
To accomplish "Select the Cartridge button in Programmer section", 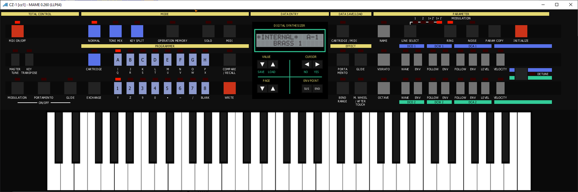I will click(94, 60).
